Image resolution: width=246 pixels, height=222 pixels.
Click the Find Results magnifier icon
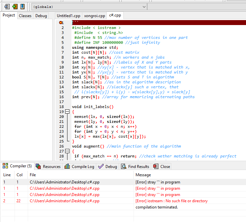pyautogui.click(x=124, y=166)
